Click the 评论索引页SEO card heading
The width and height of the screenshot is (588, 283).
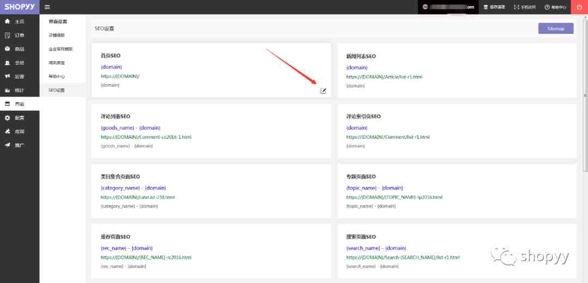(363, 116)
